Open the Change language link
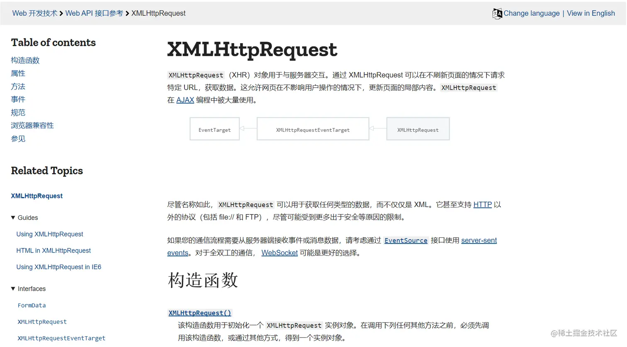The width and height of the screenshot is (627, 347). 531,13
